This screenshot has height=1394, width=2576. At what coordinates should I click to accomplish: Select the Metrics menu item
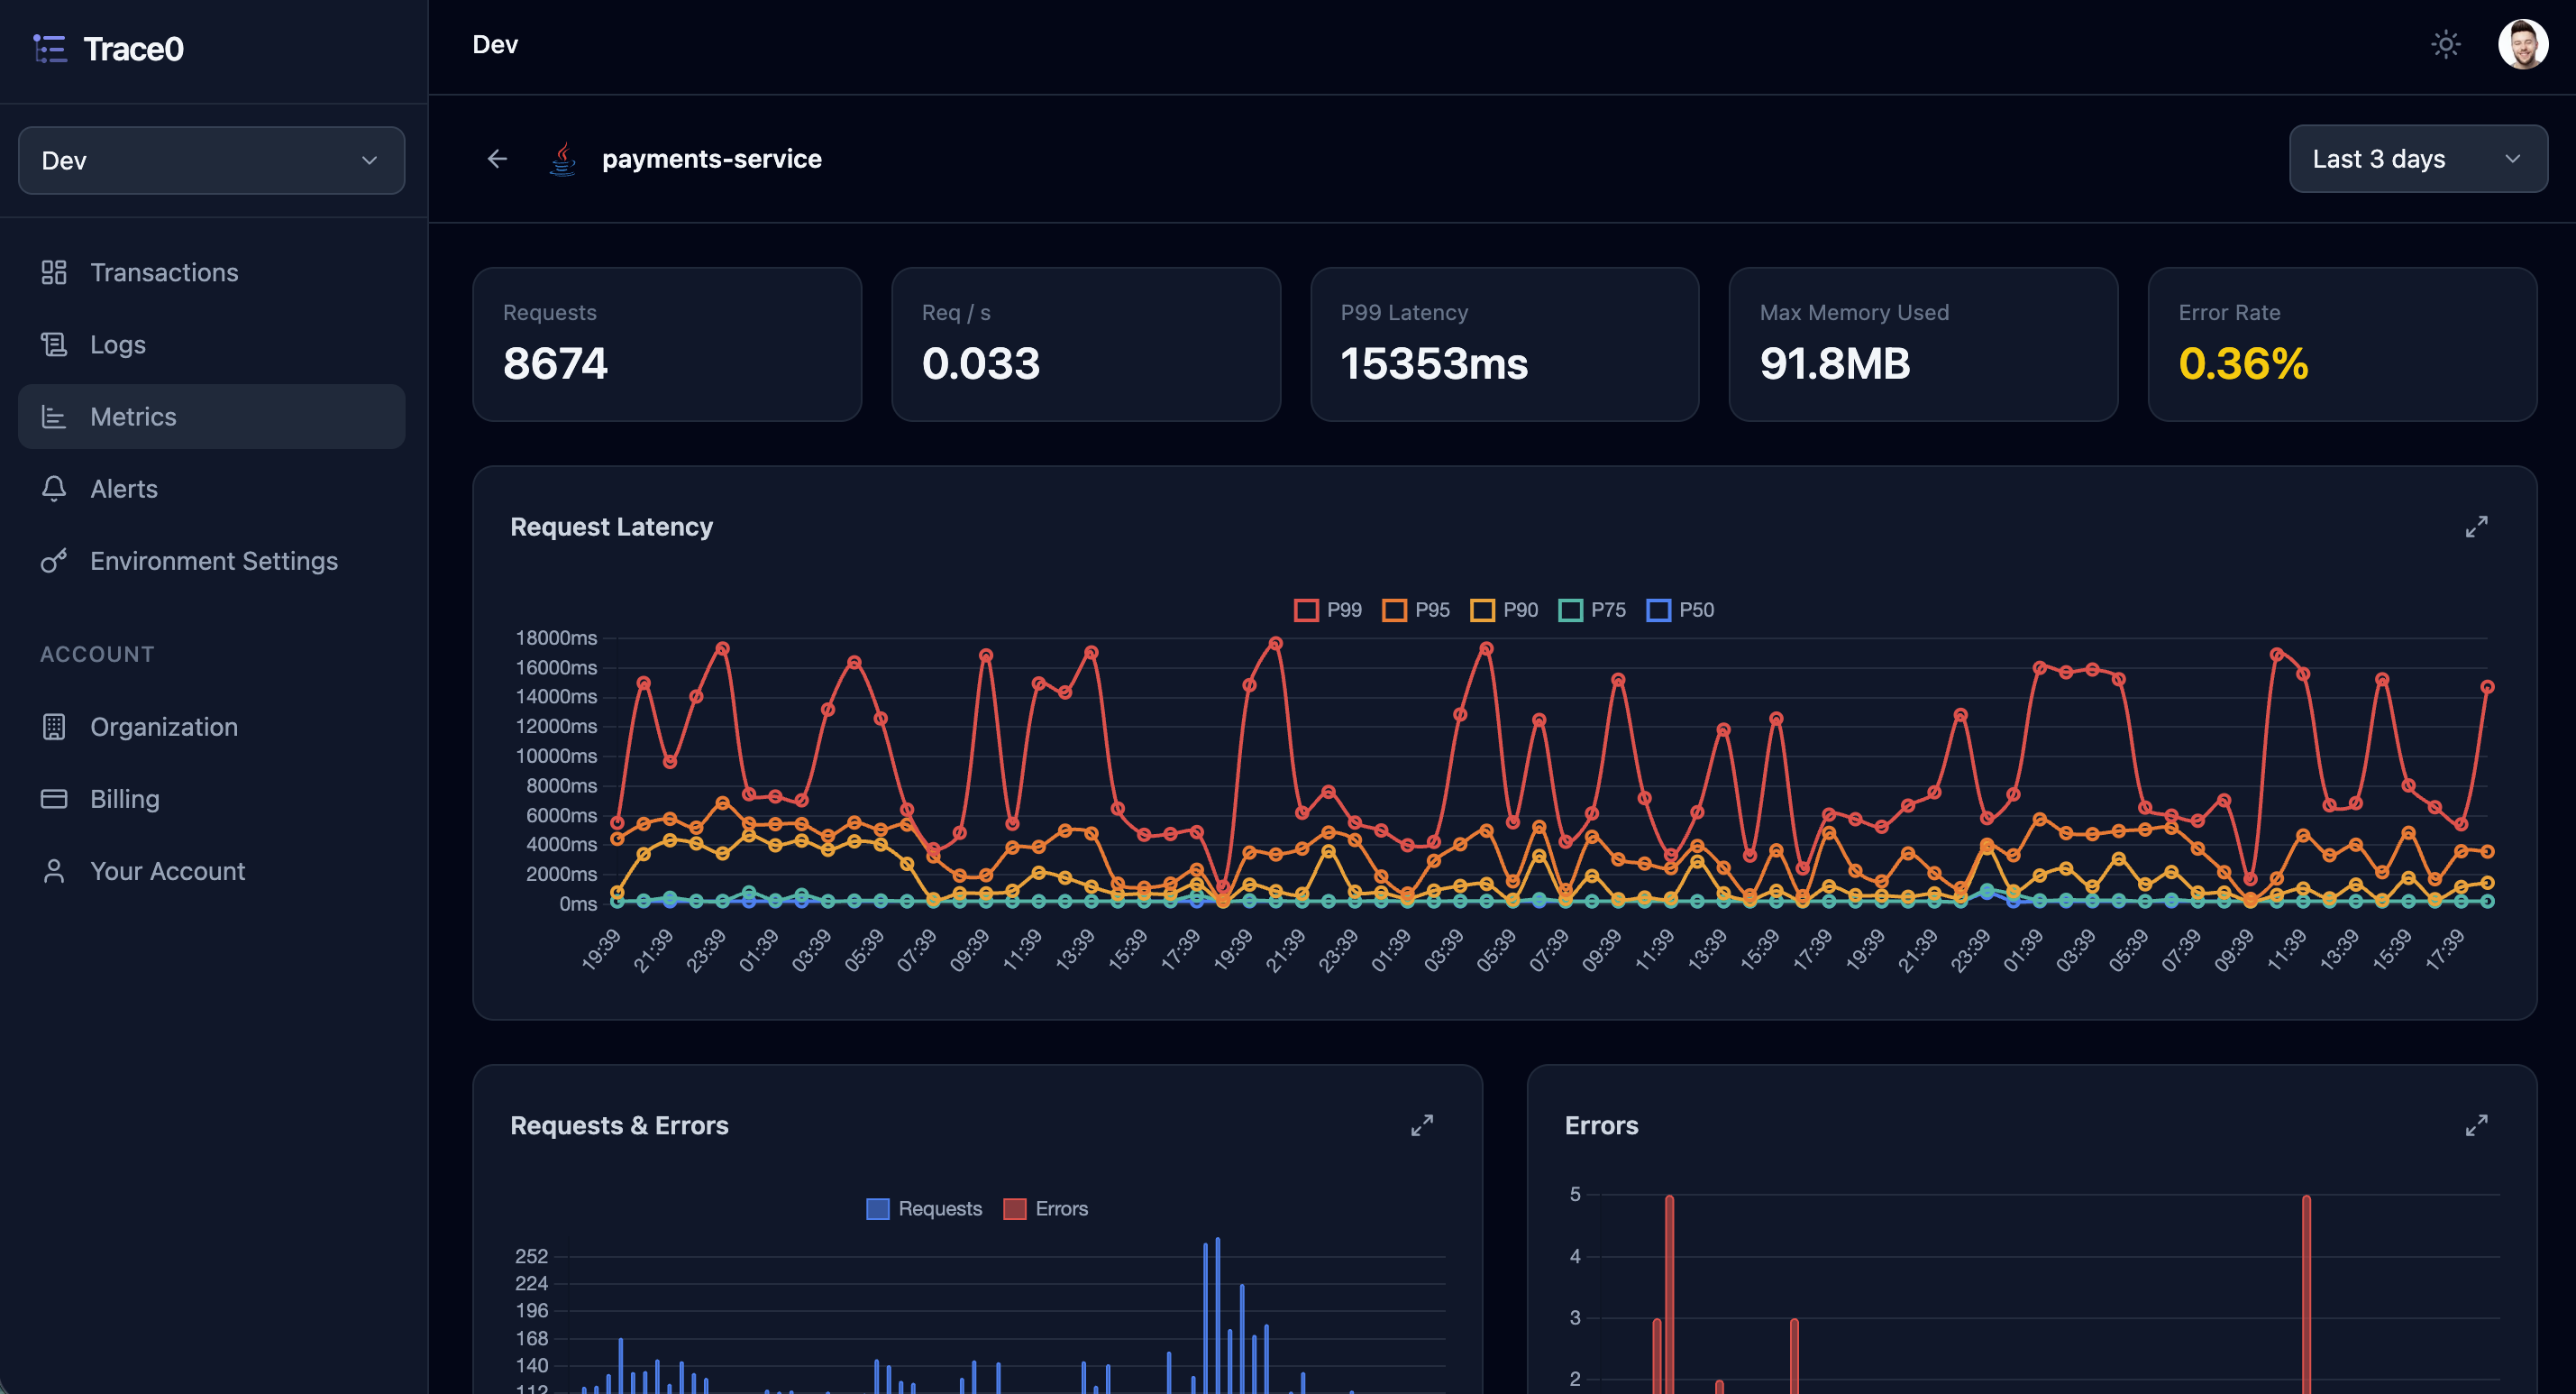(211, 417)
